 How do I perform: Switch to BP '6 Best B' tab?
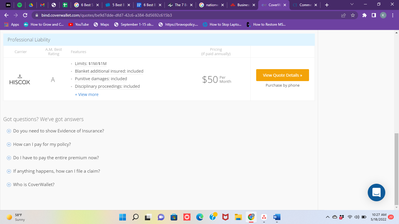click(x=148, y=5)
